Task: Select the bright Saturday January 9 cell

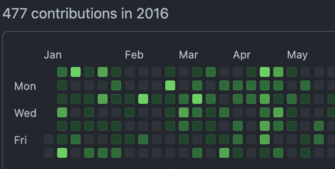Action: tap(62, 153)
